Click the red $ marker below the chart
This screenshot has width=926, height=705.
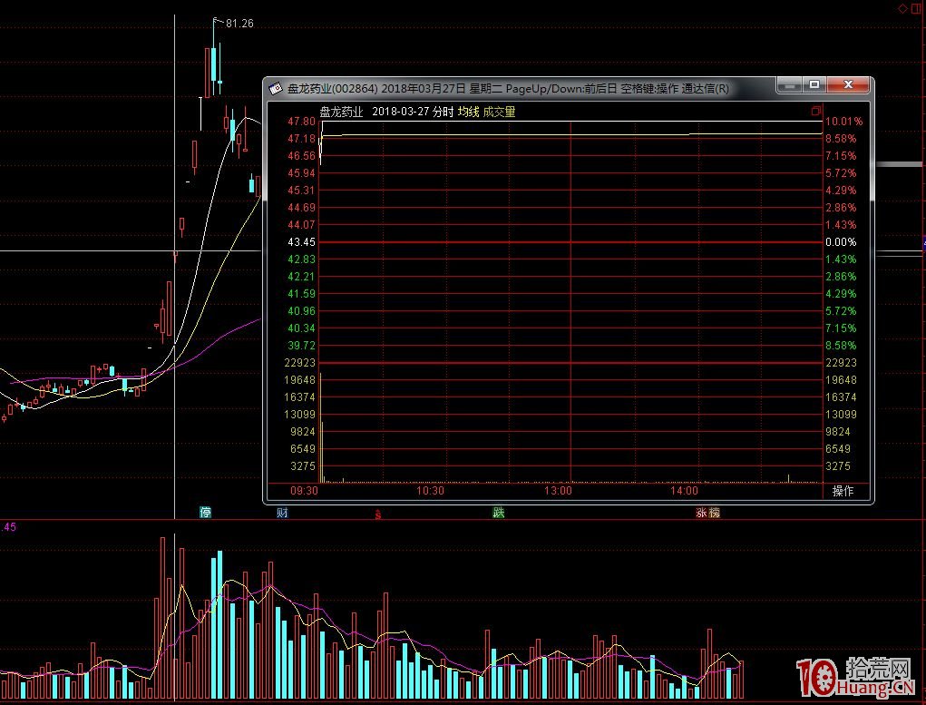[377, 514]
